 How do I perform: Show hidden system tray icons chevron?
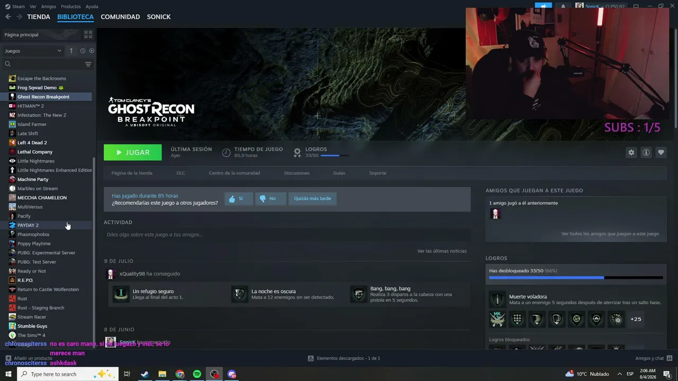(x=619, y=374)
